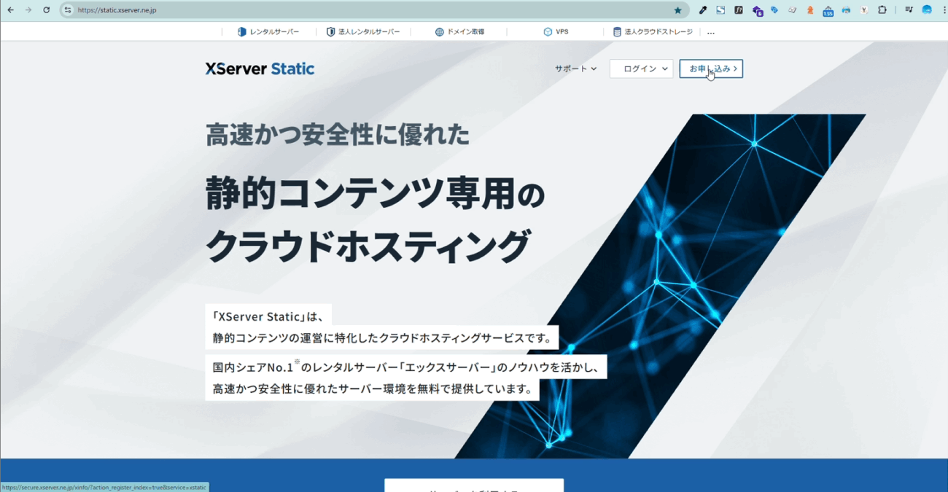Click the XServer Static logo
948x492 pixels.
click(260, 69)
